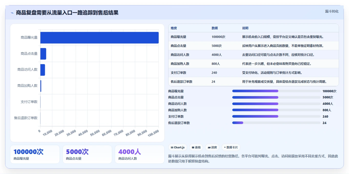
Task: Click the 商品点击量 progress bar
Action: click(276, 97)
